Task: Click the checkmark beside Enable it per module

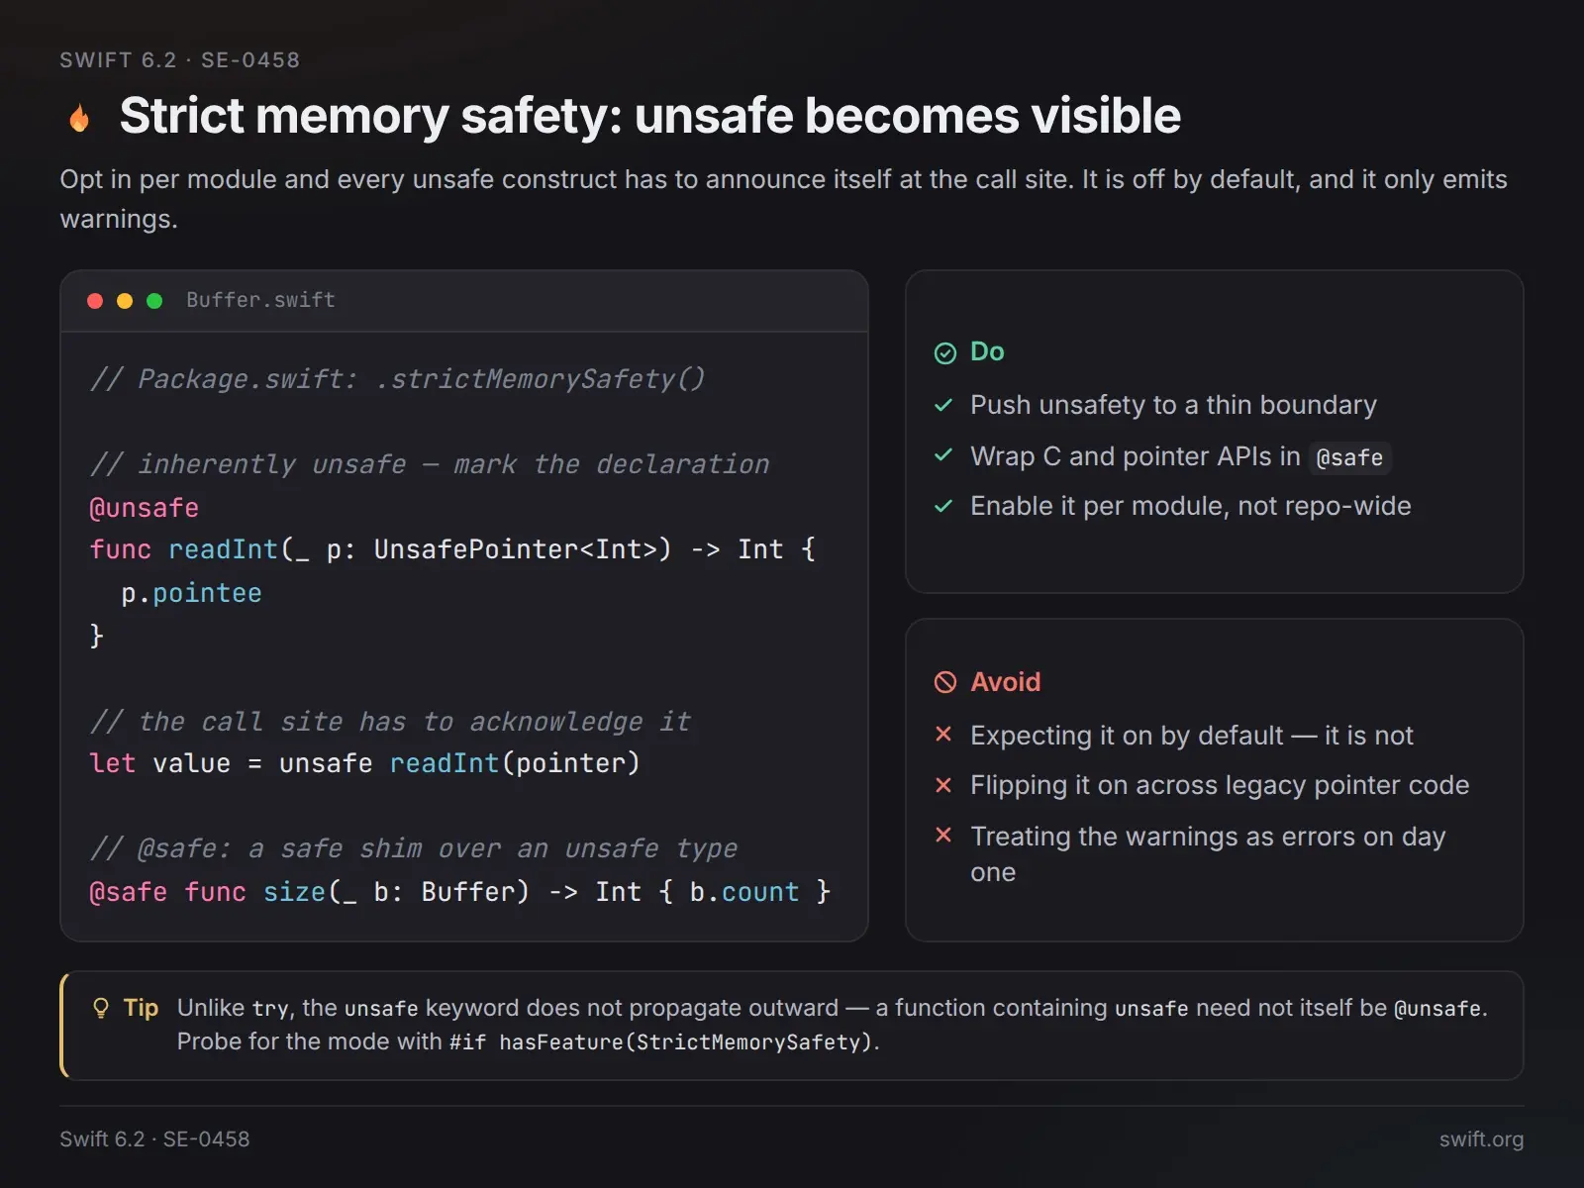Action: tap(943, 506)
